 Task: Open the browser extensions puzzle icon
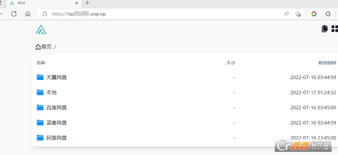pos(328,14)
